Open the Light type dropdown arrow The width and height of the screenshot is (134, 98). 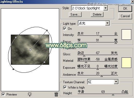point(107,23)
